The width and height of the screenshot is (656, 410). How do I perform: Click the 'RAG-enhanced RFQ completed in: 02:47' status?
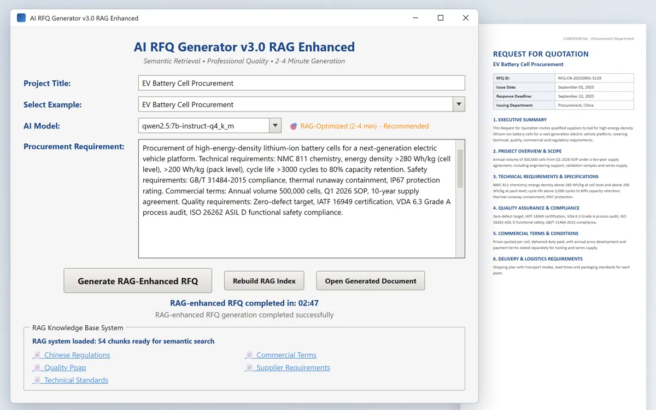click(x=244, y=303)
